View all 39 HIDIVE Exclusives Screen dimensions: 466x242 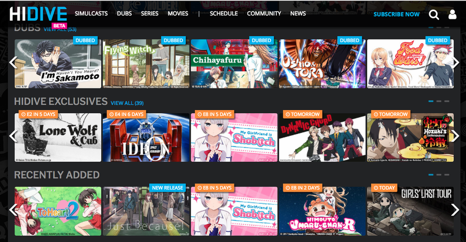click(x=127, y=103)
